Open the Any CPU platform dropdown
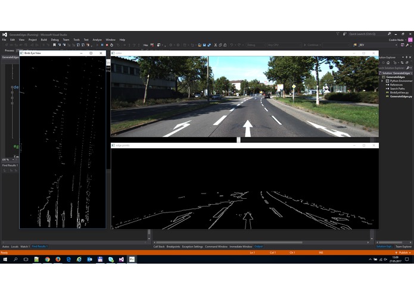The width and height of the screenshot is (414, 294). click(284, 45)
